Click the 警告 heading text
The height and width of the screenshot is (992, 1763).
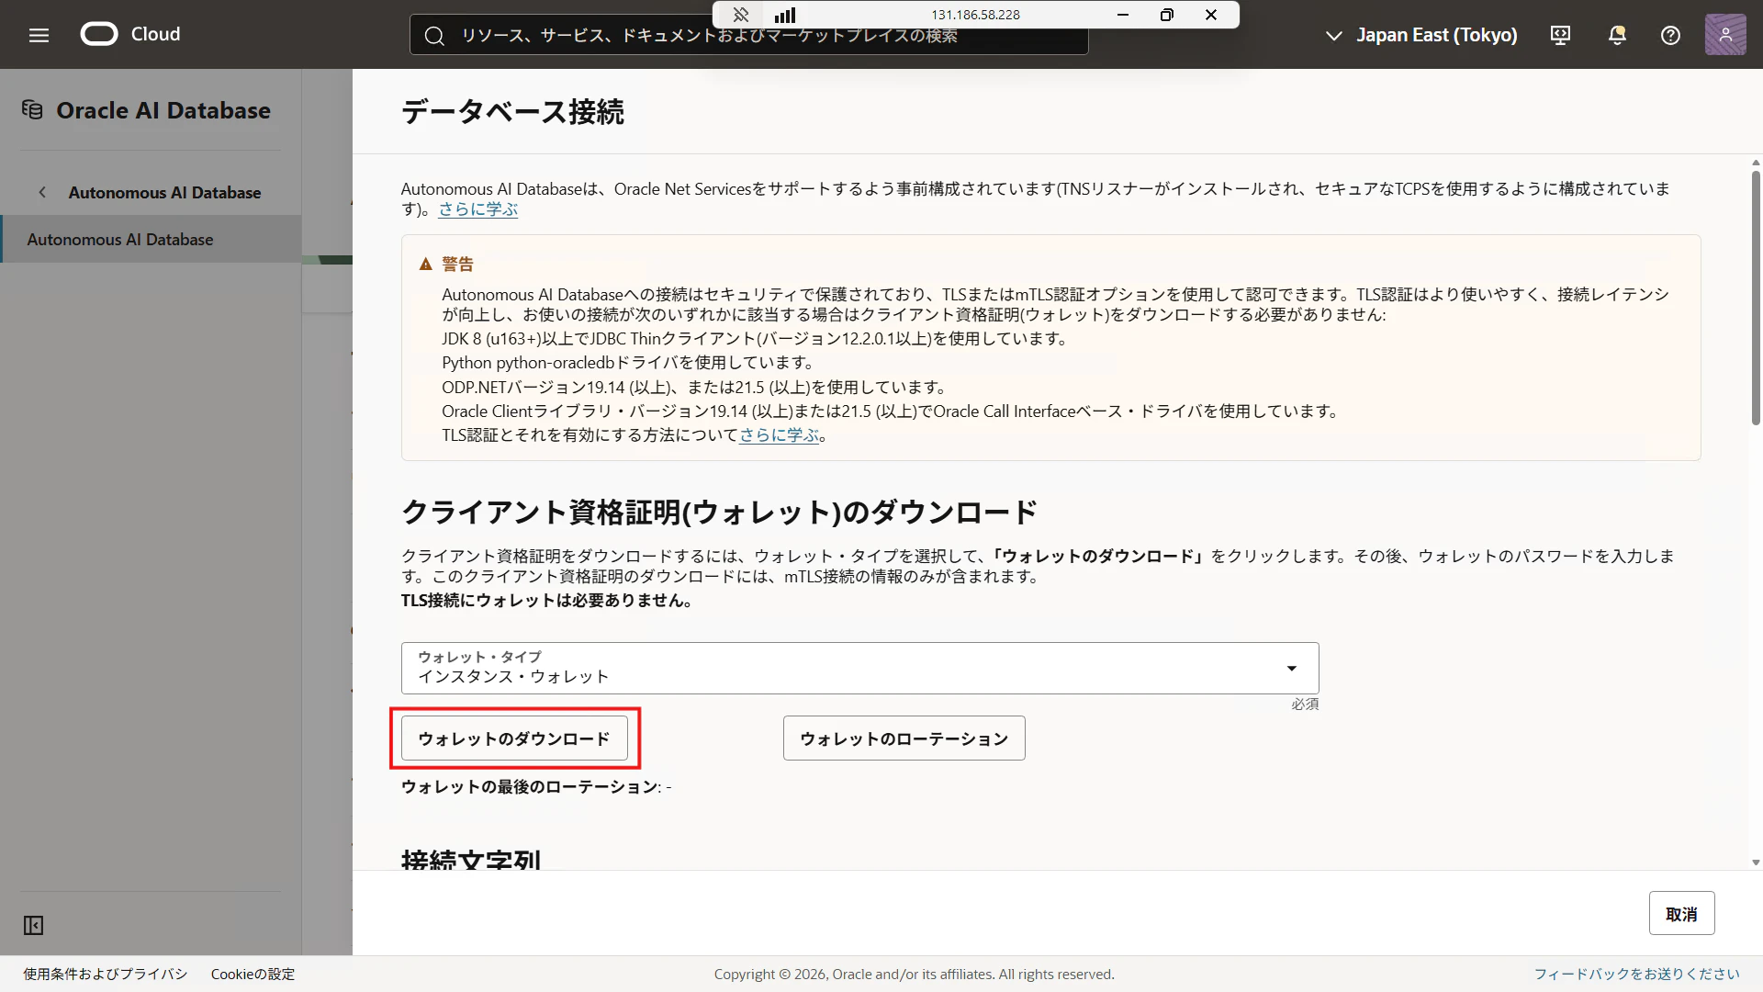coord(457,265)
